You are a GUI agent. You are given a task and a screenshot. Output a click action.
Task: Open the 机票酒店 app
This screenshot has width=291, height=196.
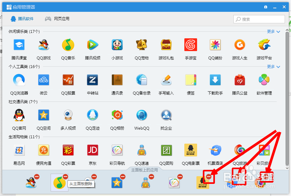215,150
